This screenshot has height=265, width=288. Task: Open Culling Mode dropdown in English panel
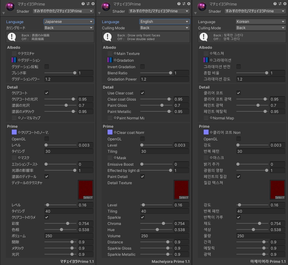pos(164,28)
